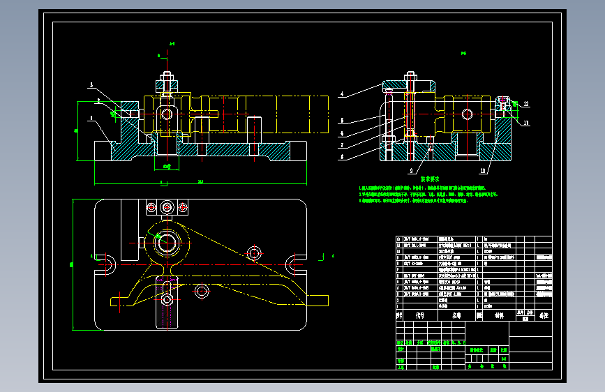Click balloon number 7 left of the right view
This screenshot has height=392, width=605.
(x=342, y=146)
